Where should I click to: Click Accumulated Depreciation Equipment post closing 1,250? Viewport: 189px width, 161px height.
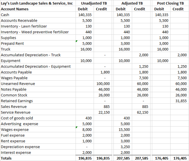[x=180, y=66]
